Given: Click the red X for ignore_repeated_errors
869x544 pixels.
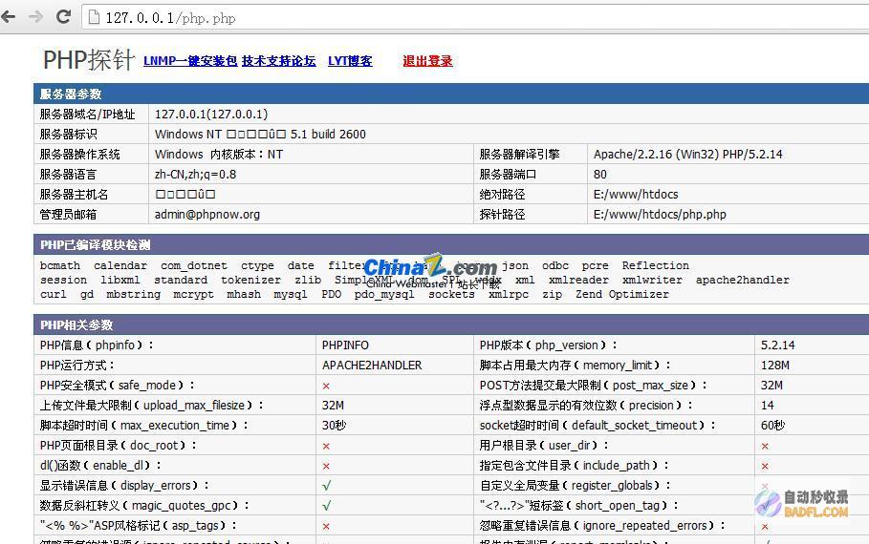Looking at the screenshot, I should [765, 526].
